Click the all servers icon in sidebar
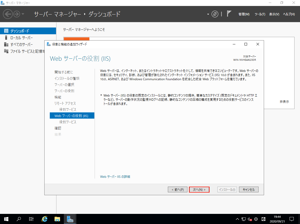Image resolution: width=300 pixels, height=224 pixels. (6, 45)
